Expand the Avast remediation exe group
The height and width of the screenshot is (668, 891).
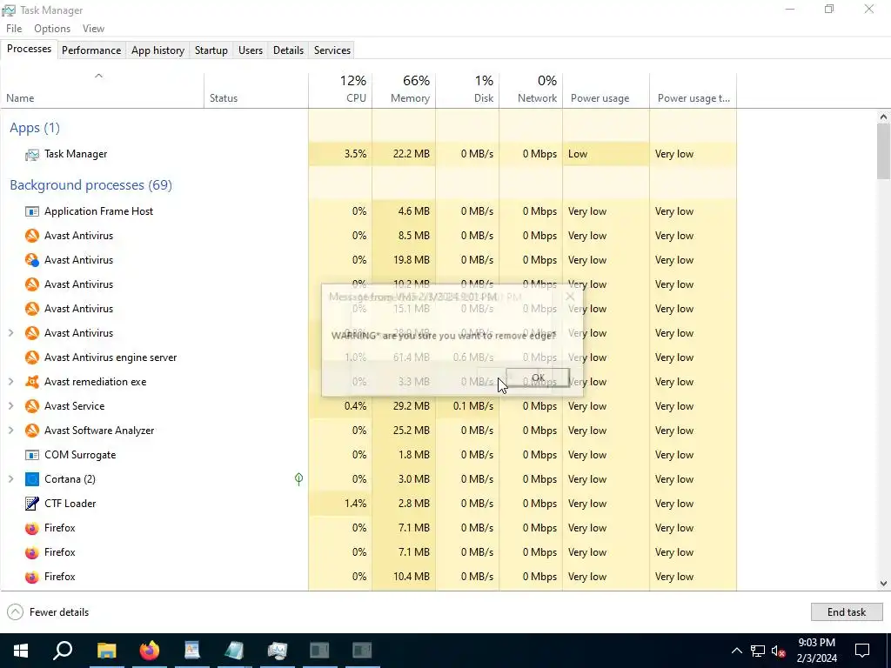10,383
